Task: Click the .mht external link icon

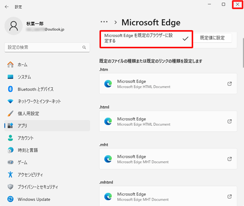Action: tap(229, 159)
